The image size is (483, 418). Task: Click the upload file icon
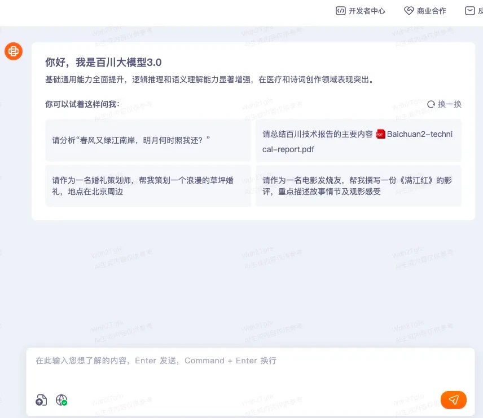[x=41, y=400]
